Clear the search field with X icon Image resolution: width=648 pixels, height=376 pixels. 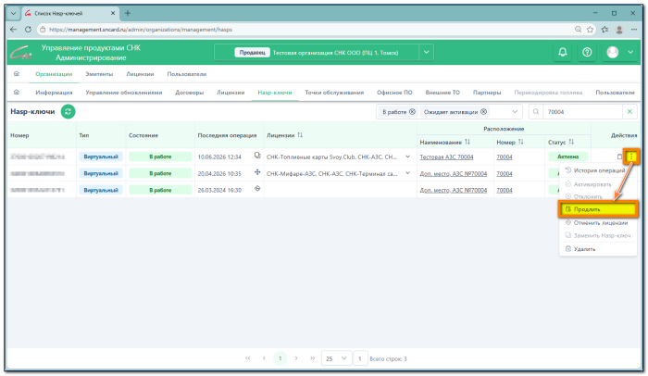tap(629, 112)
